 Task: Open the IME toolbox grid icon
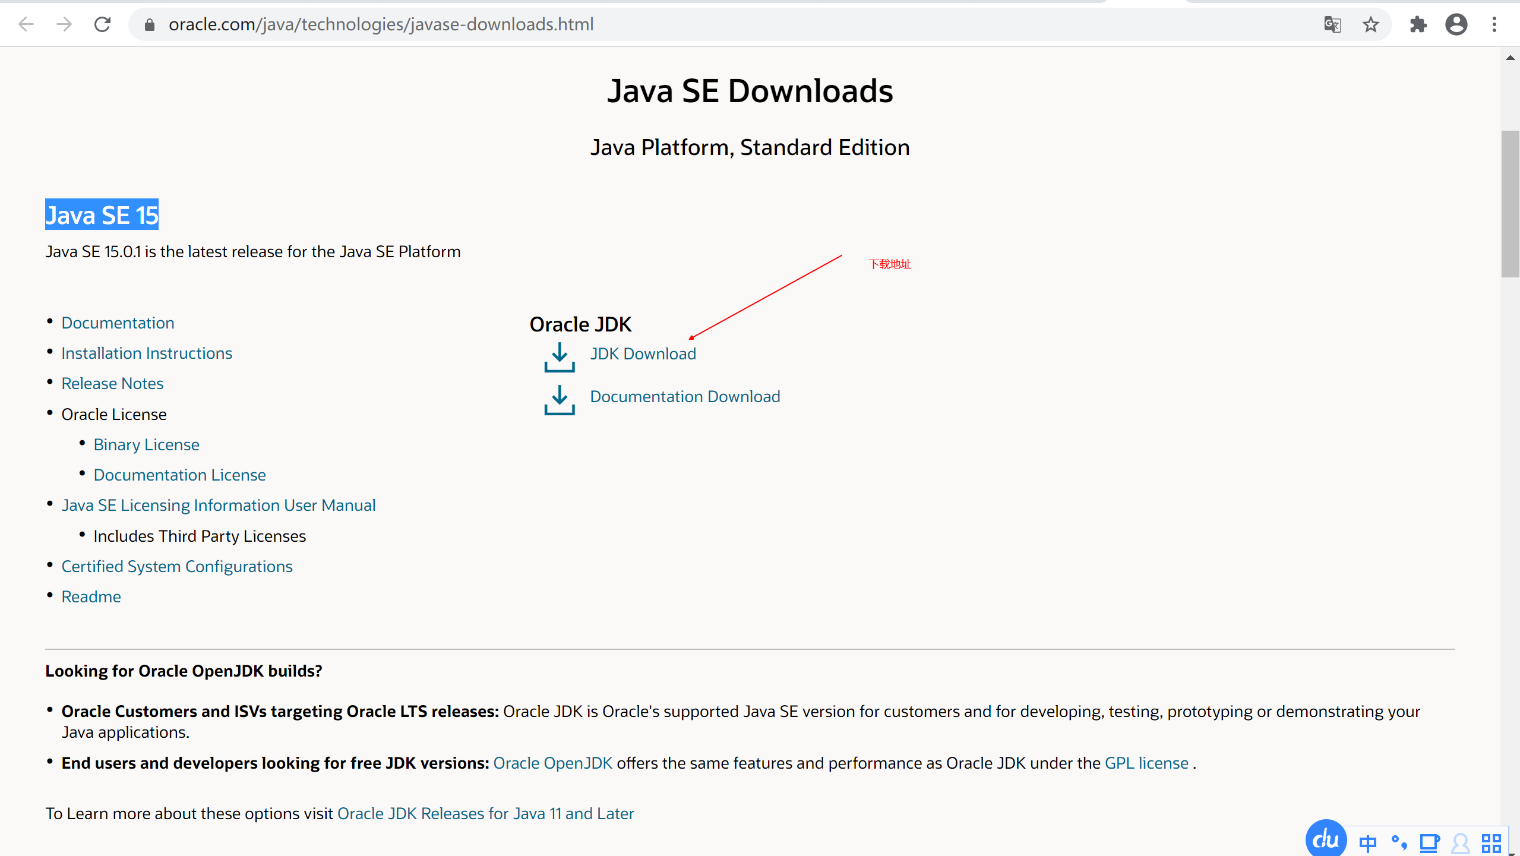pos(1491,842)
